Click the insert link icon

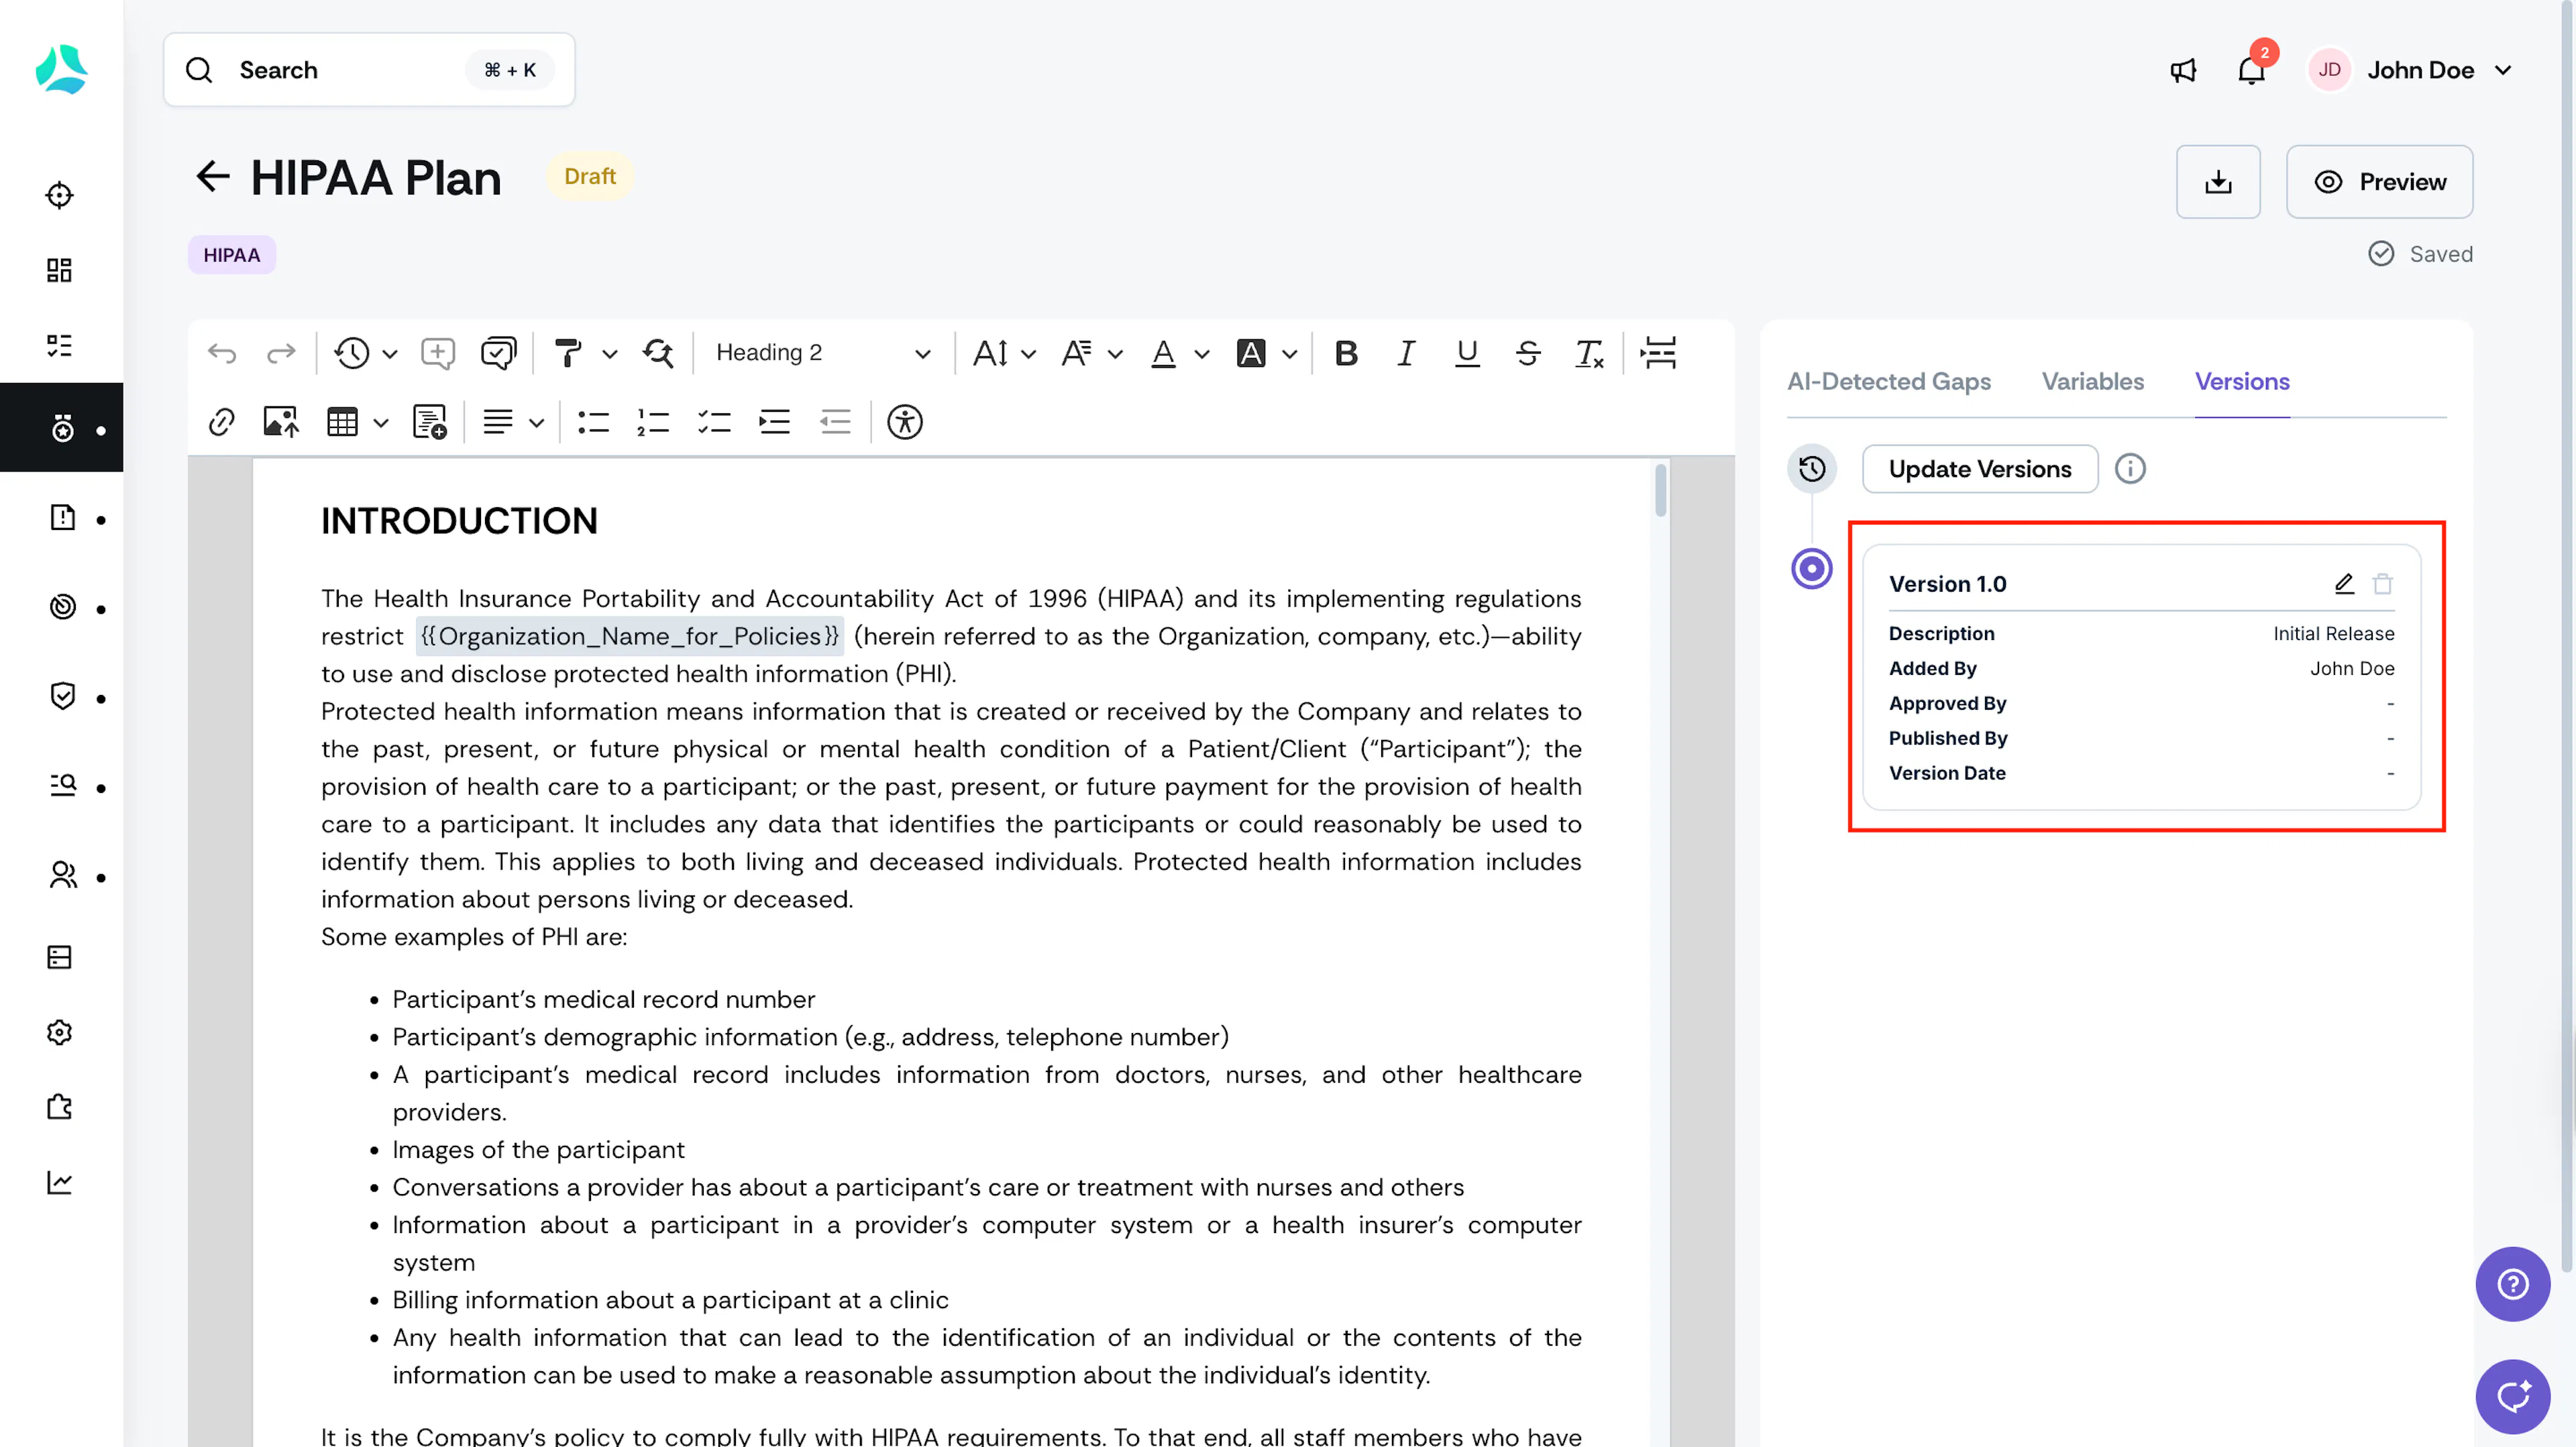(x=221, y=422)
